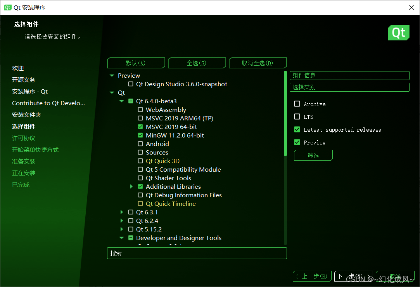Uncheck MinGW 11.2.0 64-bit component
This screenshot has width=420, height=287.
click(x=140, y=136)
